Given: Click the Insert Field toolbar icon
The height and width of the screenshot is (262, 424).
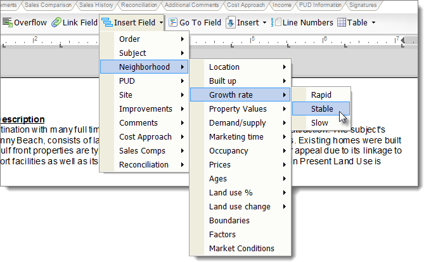Looking at the screenshot, I should coord(106,22).
